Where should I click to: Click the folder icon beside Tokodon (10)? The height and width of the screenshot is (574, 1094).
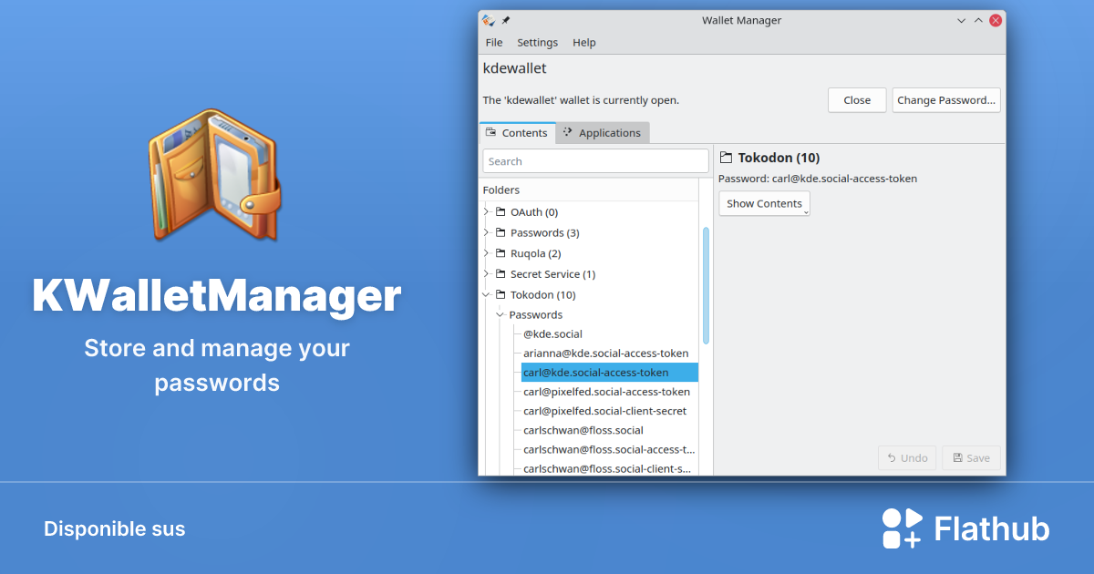coord(500,294)
